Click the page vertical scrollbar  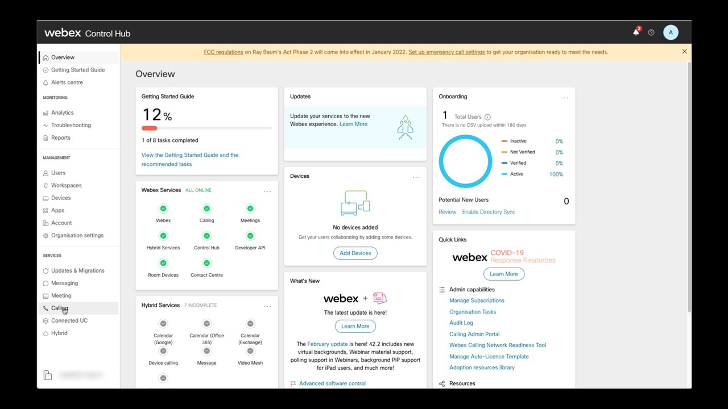pos(689,187)
